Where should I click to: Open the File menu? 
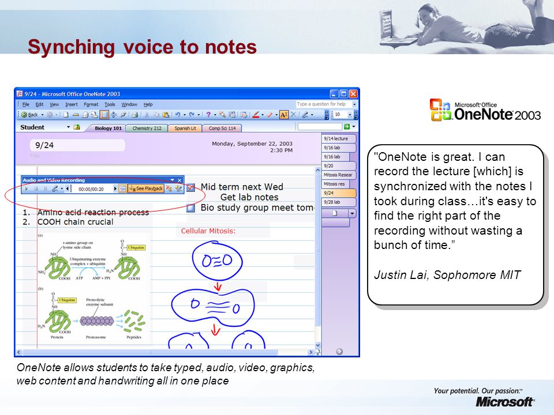tap(26, 104)
